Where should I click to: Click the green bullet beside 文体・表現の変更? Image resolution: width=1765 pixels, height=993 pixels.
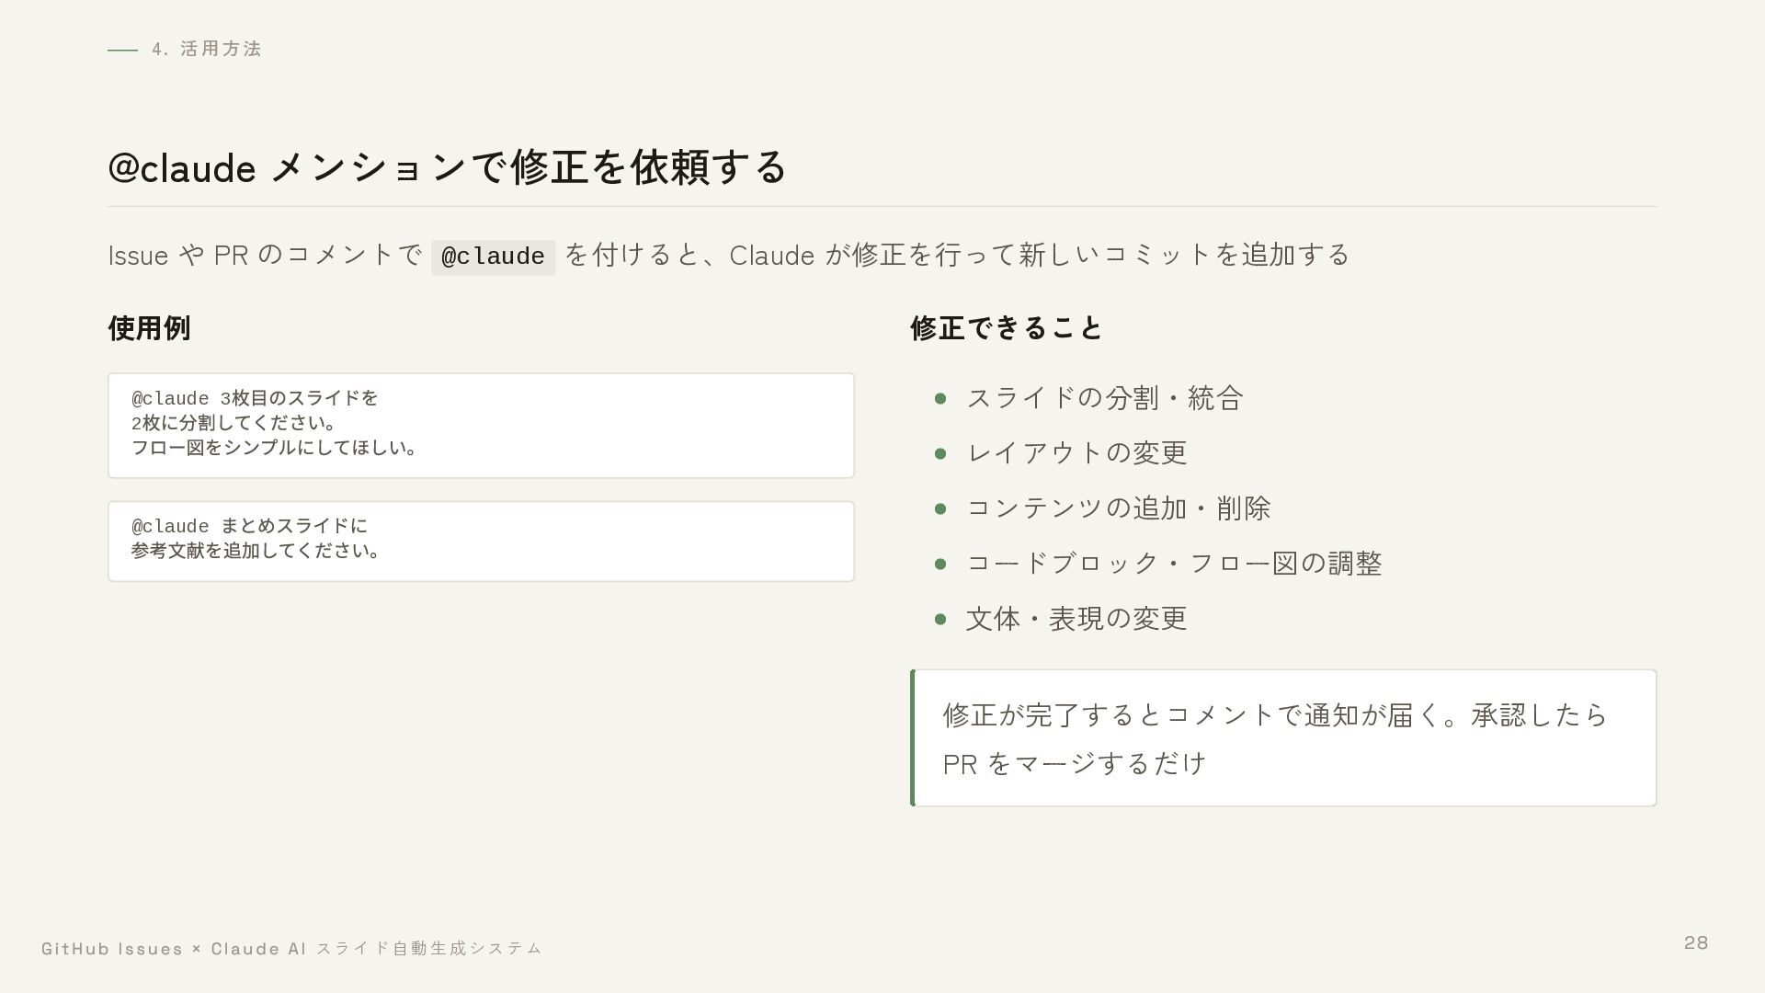point(940,619)
